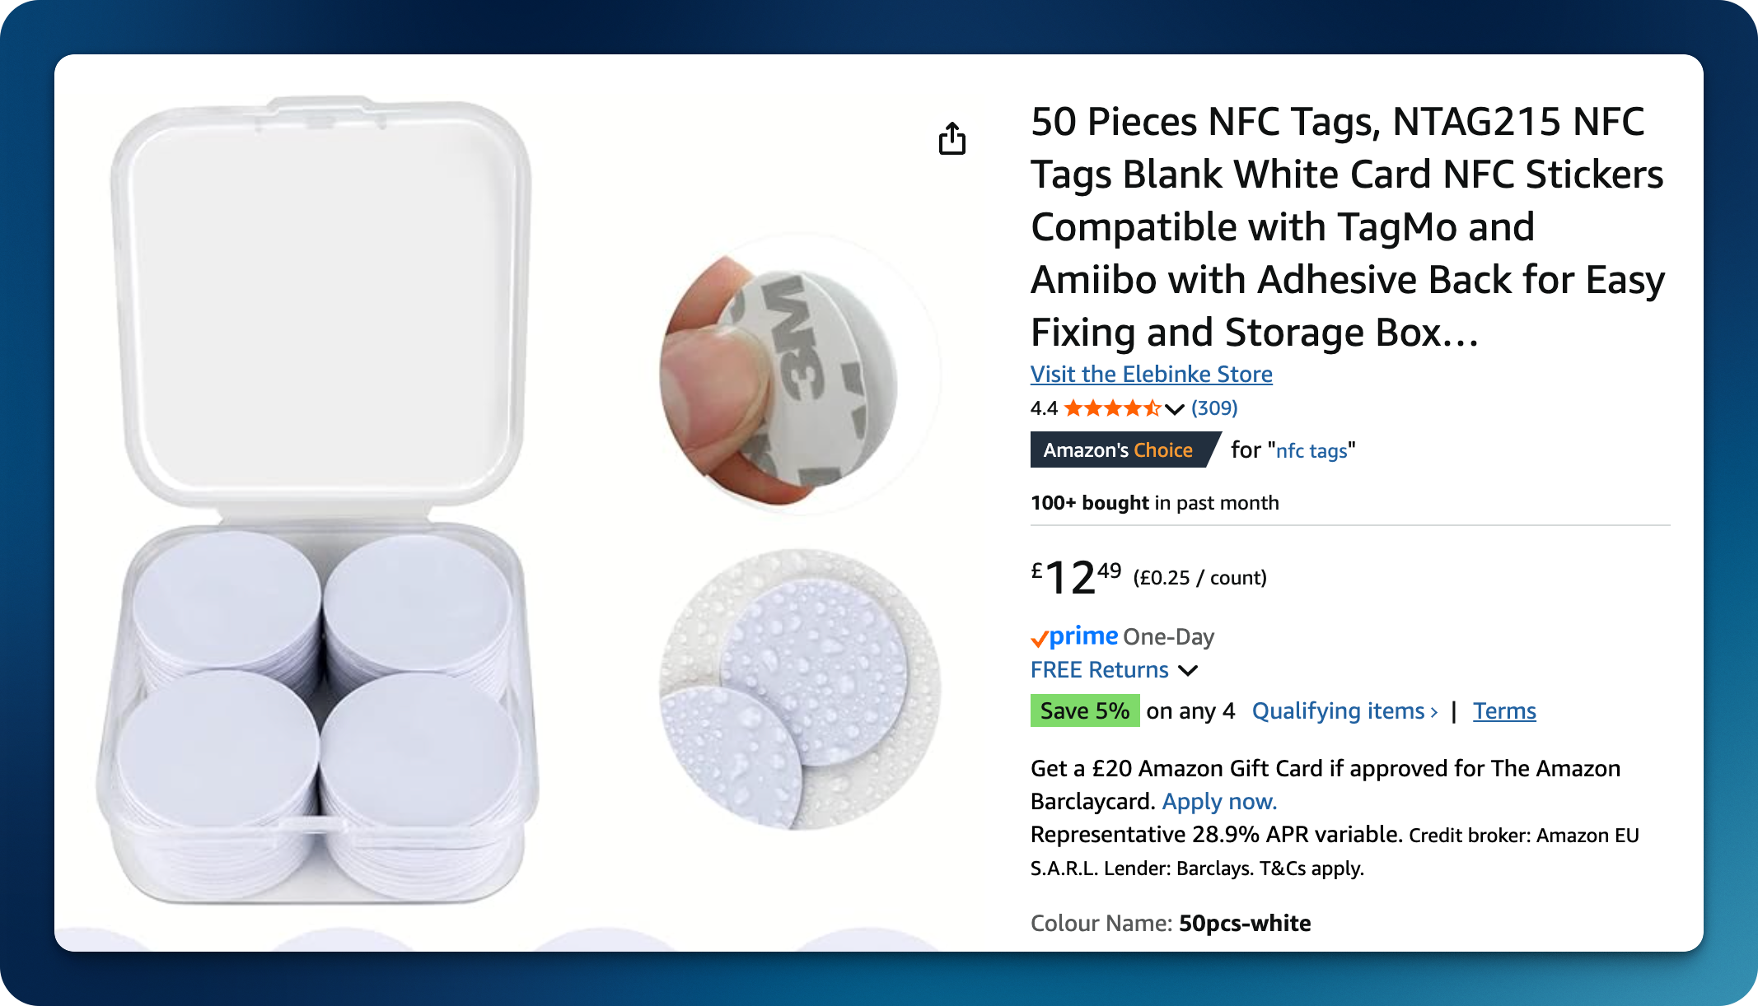Viewport: 1758px width, 1006px height.
Task: Click the product title text
Action: [1348, 226]
